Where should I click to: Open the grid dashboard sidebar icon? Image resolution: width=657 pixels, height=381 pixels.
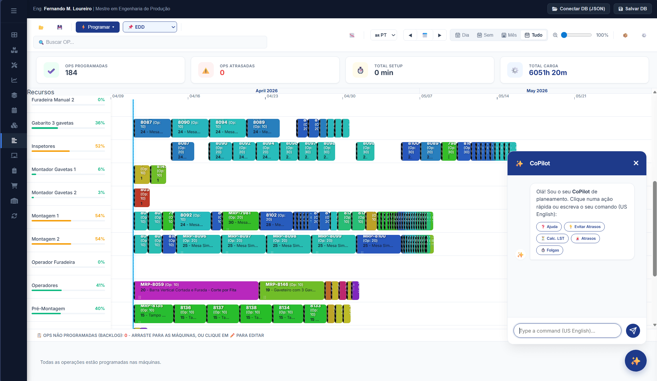[x=14, y=35]
